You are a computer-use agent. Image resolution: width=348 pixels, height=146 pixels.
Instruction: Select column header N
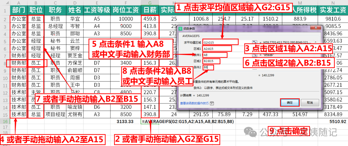(333, 3)
